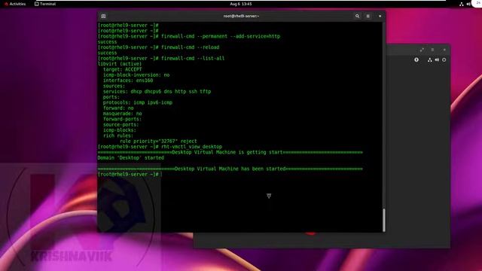Image resolution: width=482 pixels, height=271 pixels.
Task: Click the 'firewall-cmd --reload' command line
Action: [159, 47]
